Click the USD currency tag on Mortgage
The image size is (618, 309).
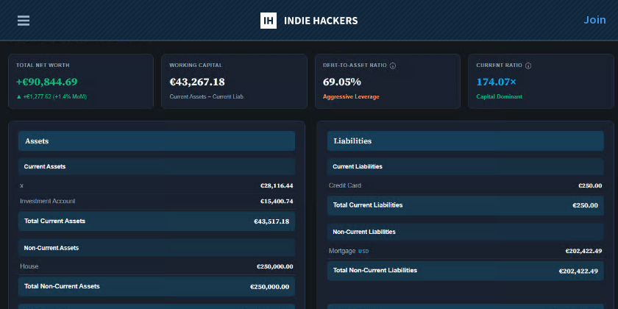point(363,252)
